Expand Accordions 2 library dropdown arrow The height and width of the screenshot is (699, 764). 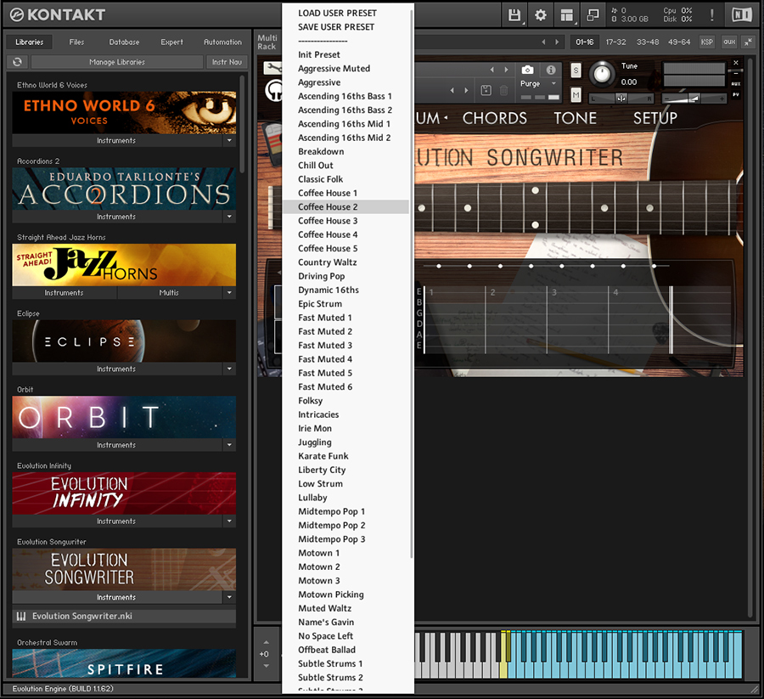[229, 217]
